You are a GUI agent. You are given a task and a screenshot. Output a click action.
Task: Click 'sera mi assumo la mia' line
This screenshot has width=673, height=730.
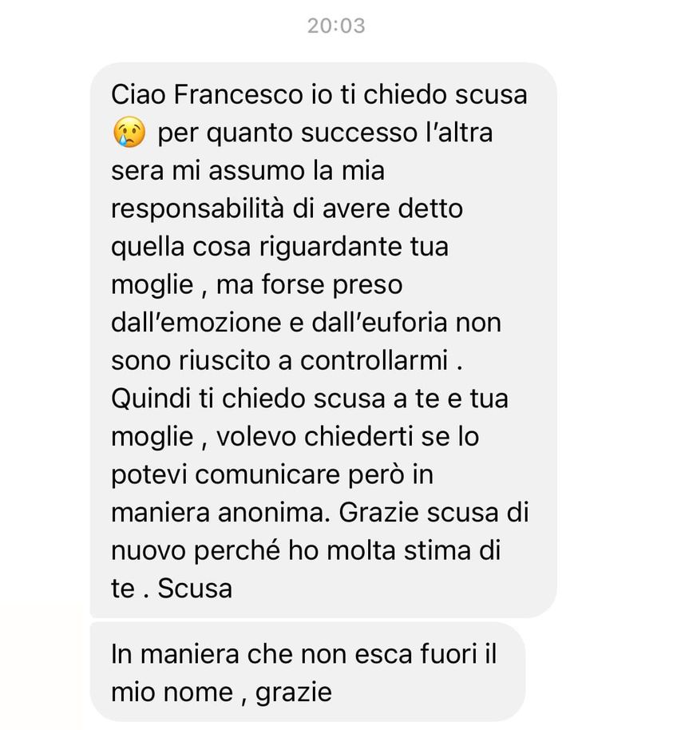point(247,171)
